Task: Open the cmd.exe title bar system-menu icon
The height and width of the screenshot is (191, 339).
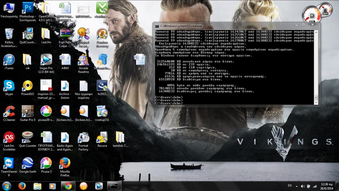Action: (157, 26)
